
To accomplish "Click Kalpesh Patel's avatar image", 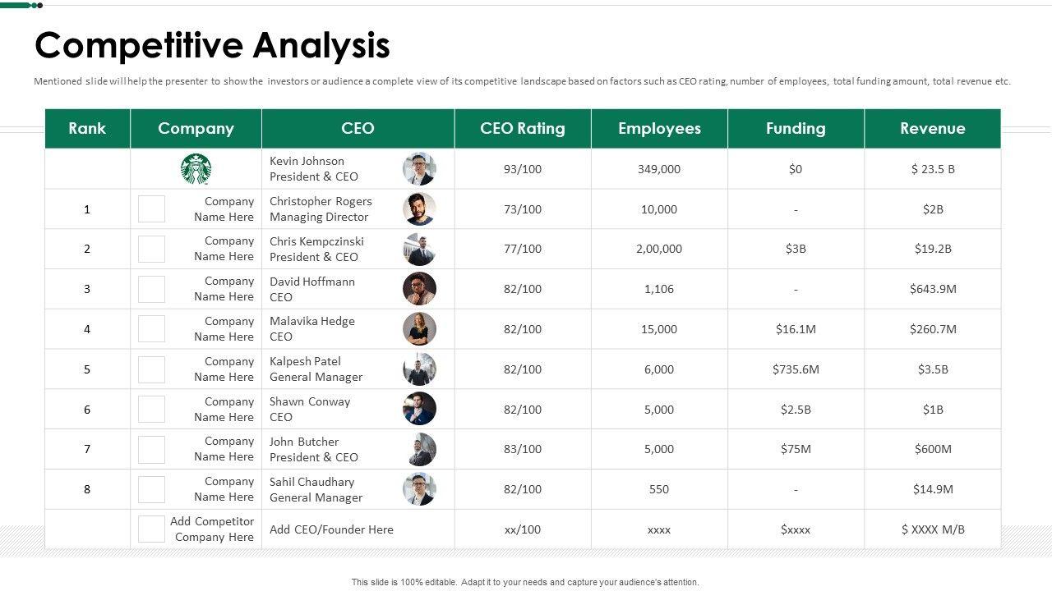I will pos(419,369).
